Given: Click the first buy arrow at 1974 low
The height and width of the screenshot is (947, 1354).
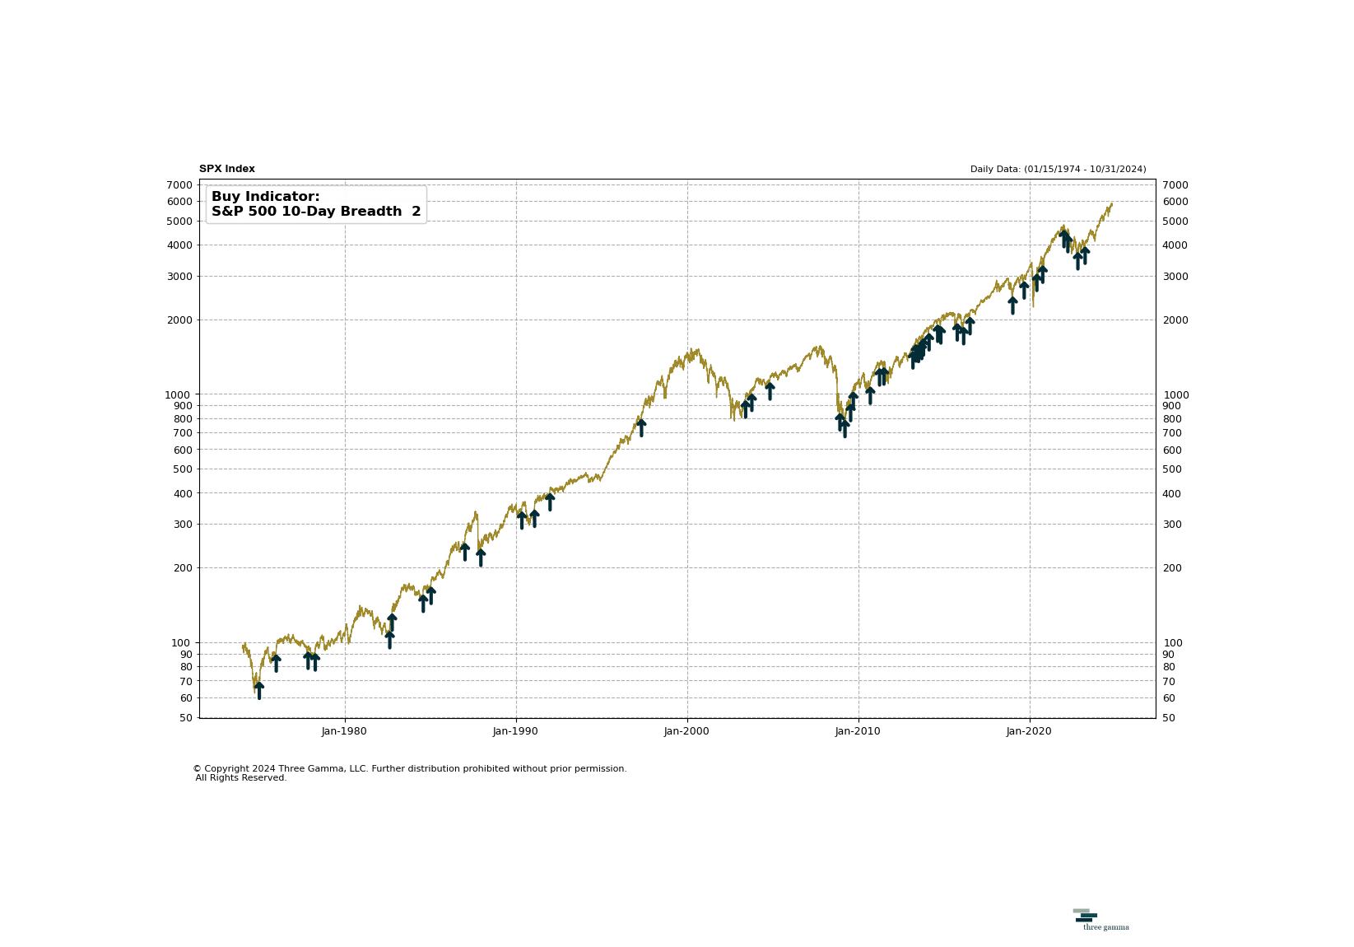Looking at the screenshot, I should tap(259, 690).
